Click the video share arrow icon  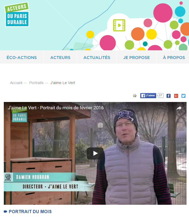pyautogui.click(x=179, y=108)
